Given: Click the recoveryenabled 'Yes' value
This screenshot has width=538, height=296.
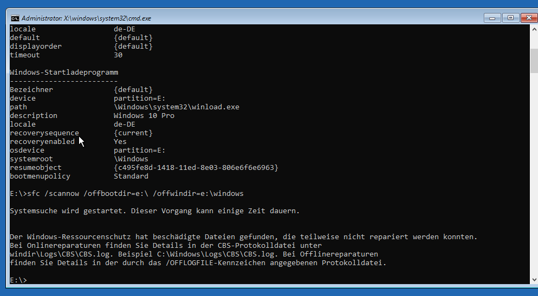Looking at the screenshot, I should [120, 141].
